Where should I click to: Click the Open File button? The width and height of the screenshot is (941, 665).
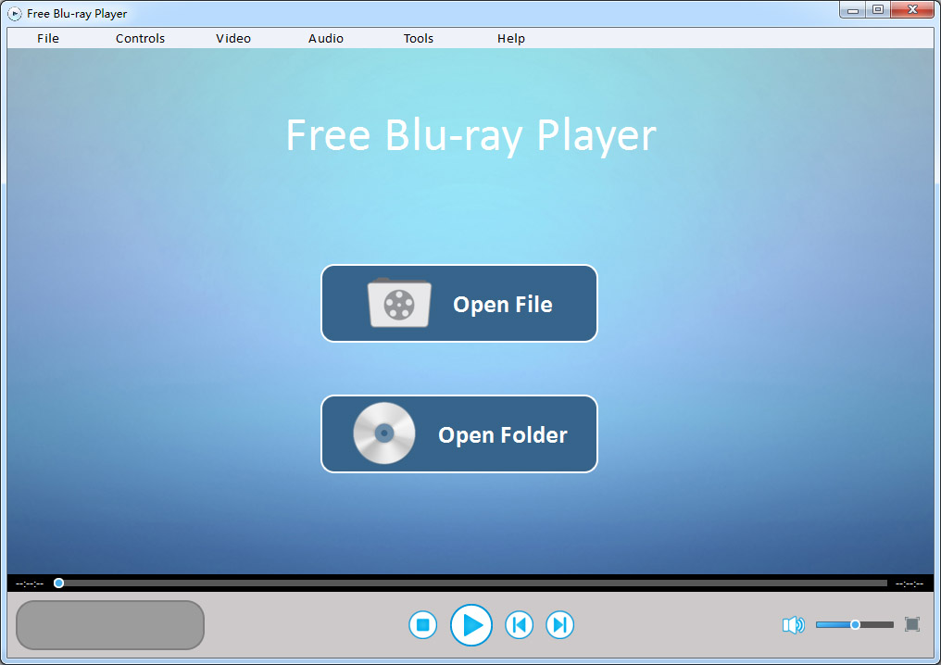tap(459, 304)
